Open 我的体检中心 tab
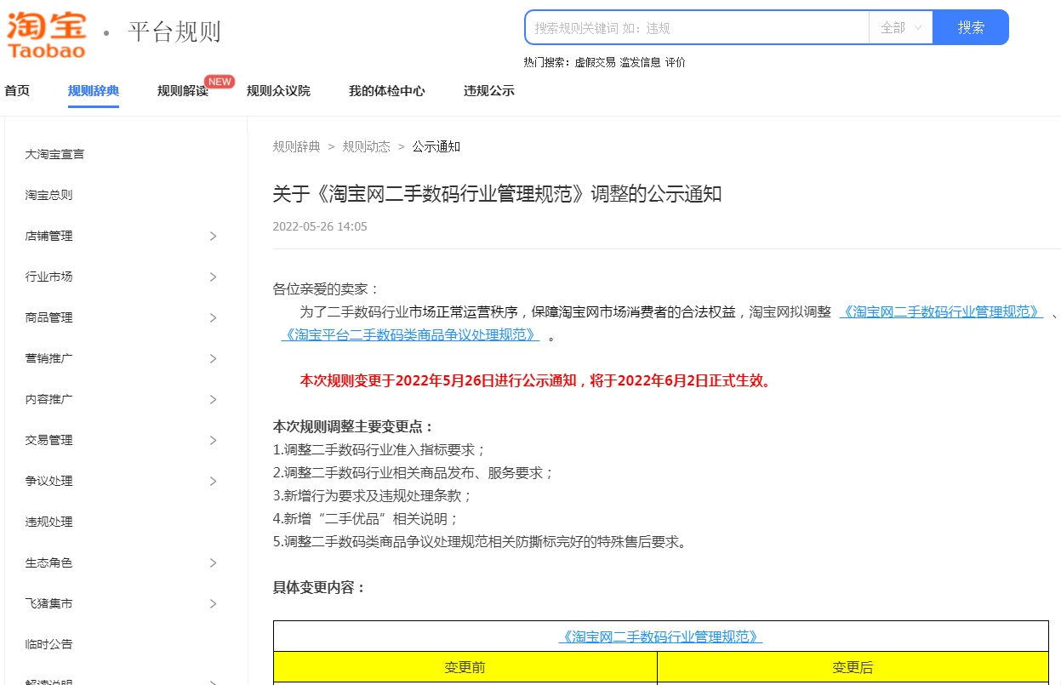Image resolution: width=1061 pixels, height=685 pixels. 387,91
